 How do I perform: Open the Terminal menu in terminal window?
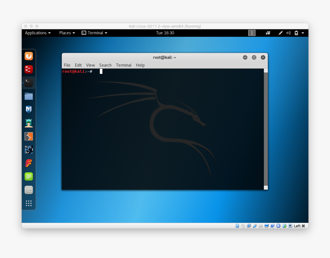pos(124,65)
